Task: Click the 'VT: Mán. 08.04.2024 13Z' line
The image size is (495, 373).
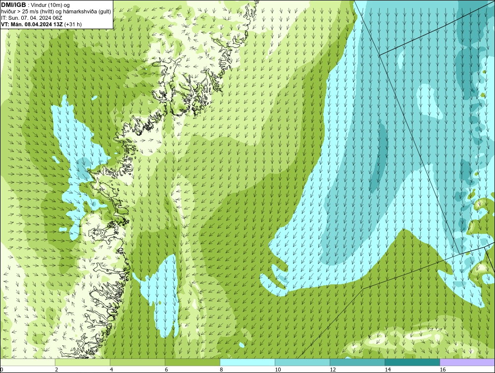Action: 32,24
